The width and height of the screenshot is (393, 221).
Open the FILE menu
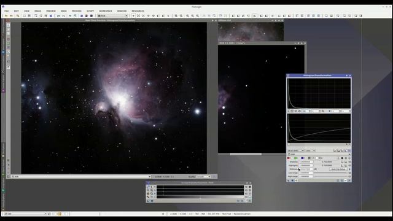(7, 11)
